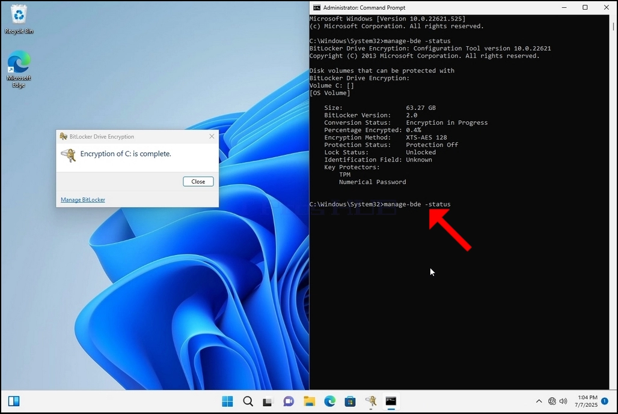The width and height of the screenshot is (618, 414).
Task: Open File Explorer from the taskbar
Action: point(309,401)
